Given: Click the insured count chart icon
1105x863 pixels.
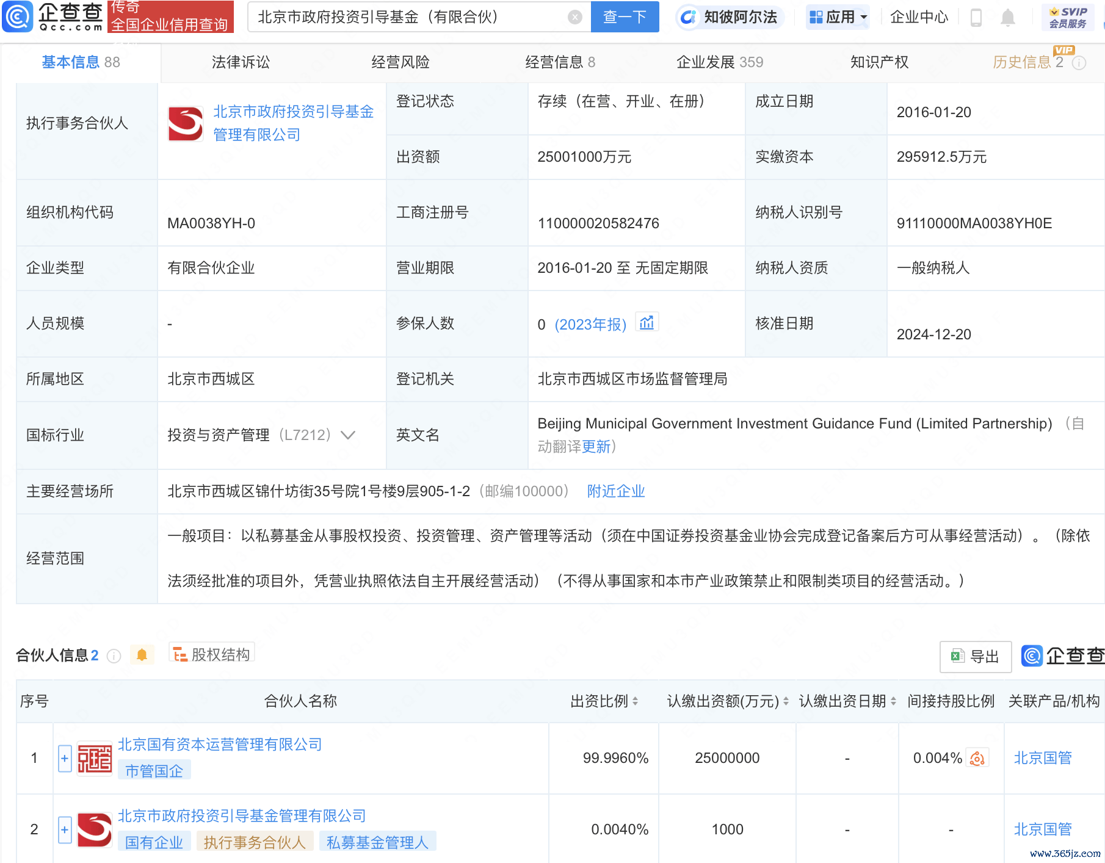Looking at the screenshot, I should 647,322.
